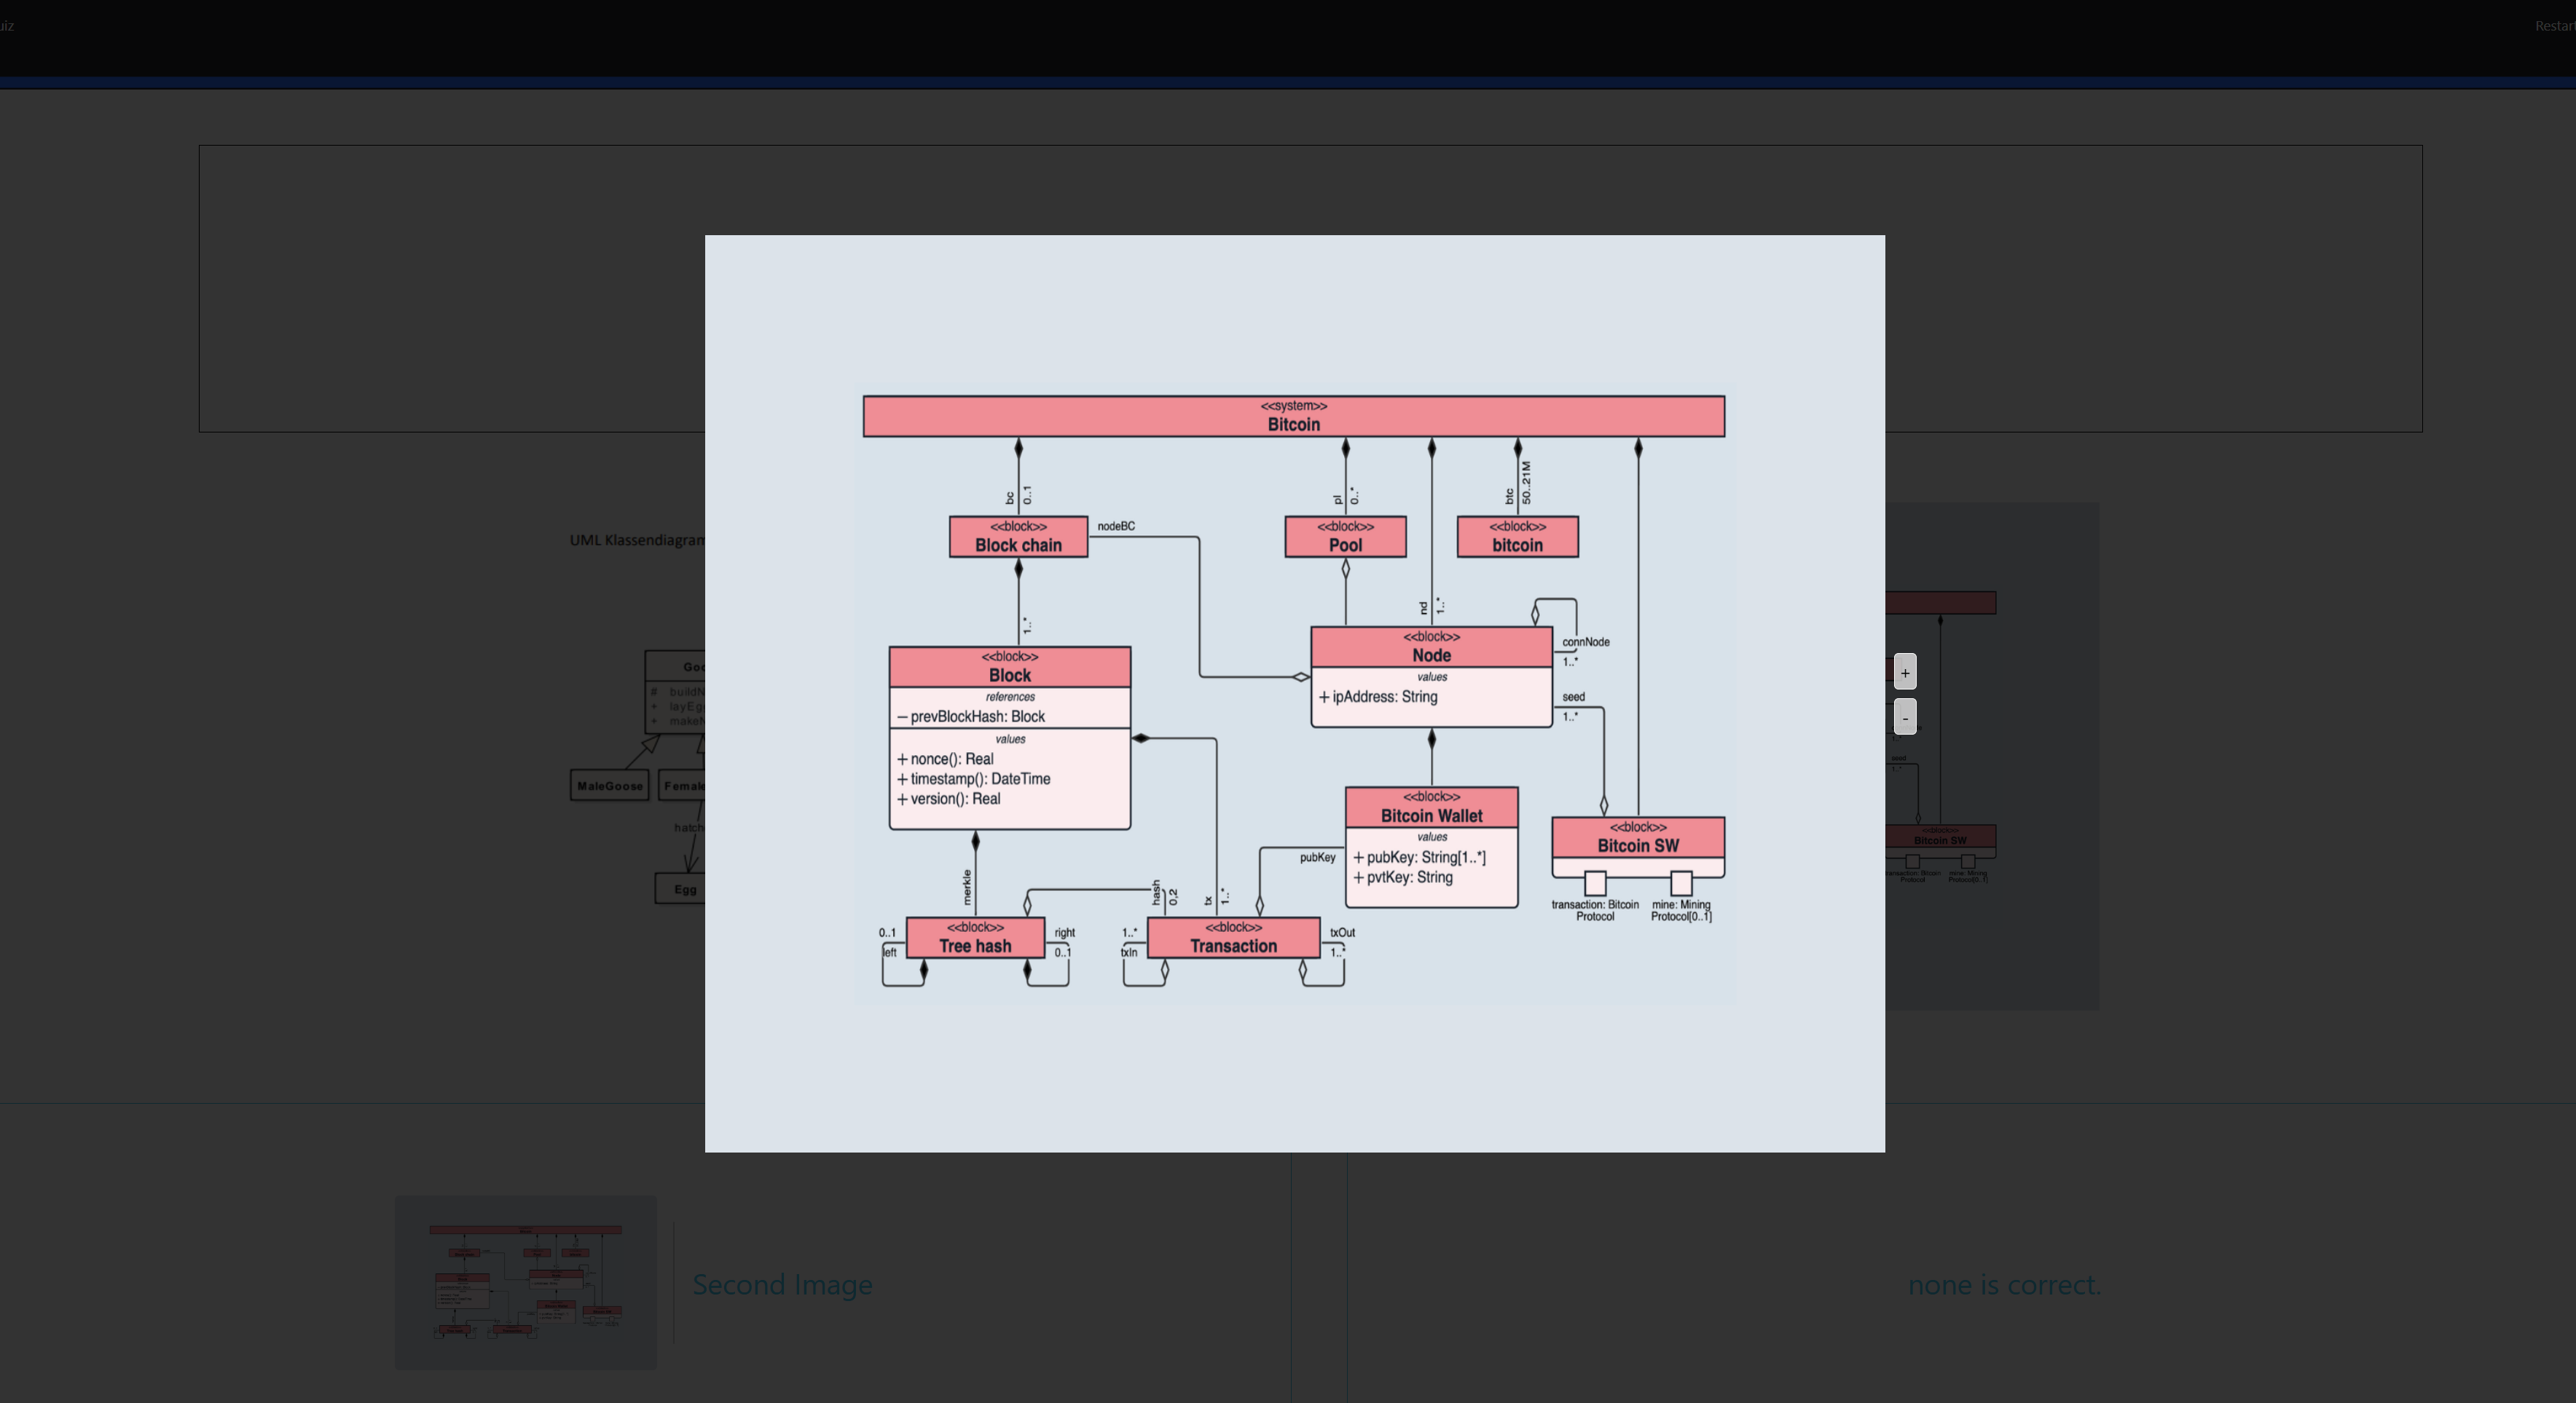Click the 'txOut' label beside Transaction
Screen dimensions: 2576x1403
(x=1342, y=933)
